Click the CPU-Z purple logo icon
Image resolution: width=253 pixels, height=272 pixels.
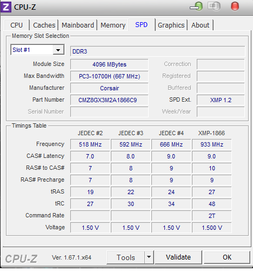6,7
